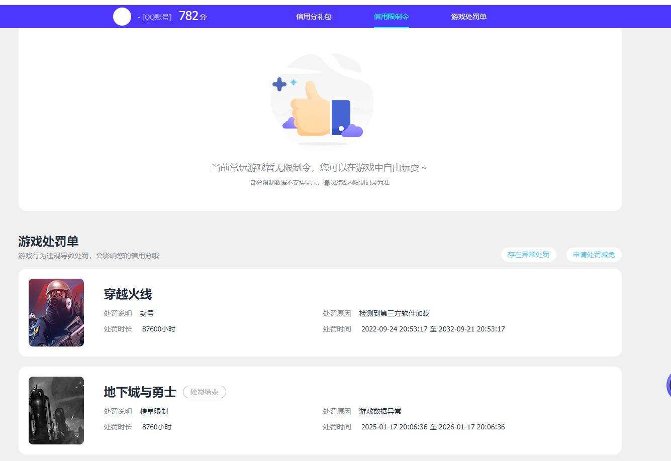Screen dimensions: 671x461
Task: Click the 当前常玩游戏暂无限制令 message
Action: click(x=319, y=168)
